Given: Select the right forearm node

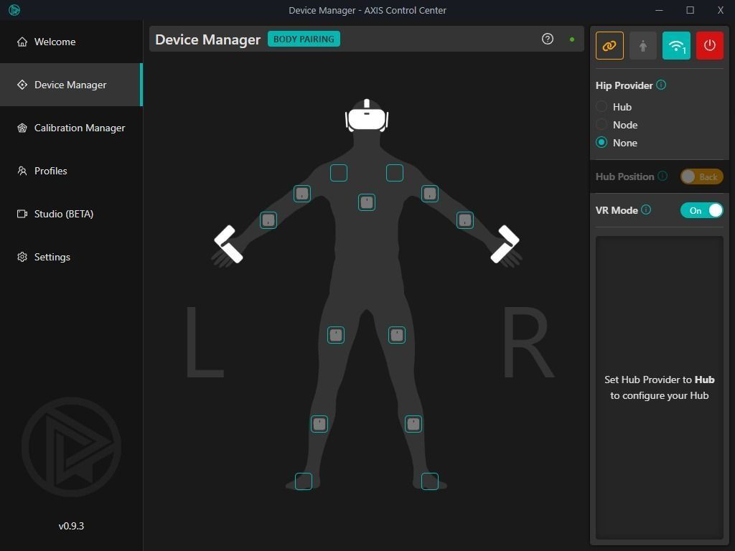Looking at the screenshot, I should pos(465,220).
